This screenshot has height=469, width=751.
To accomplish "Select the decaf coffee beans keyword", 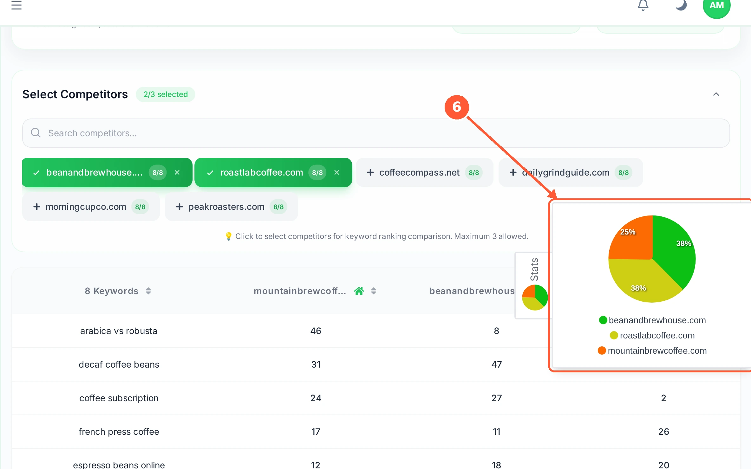I will pyautogui.click(x=119, y=364).
